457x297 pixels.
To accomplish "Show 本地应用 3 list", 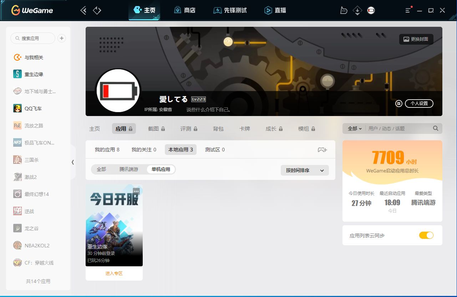I will [x=181, y=150].
